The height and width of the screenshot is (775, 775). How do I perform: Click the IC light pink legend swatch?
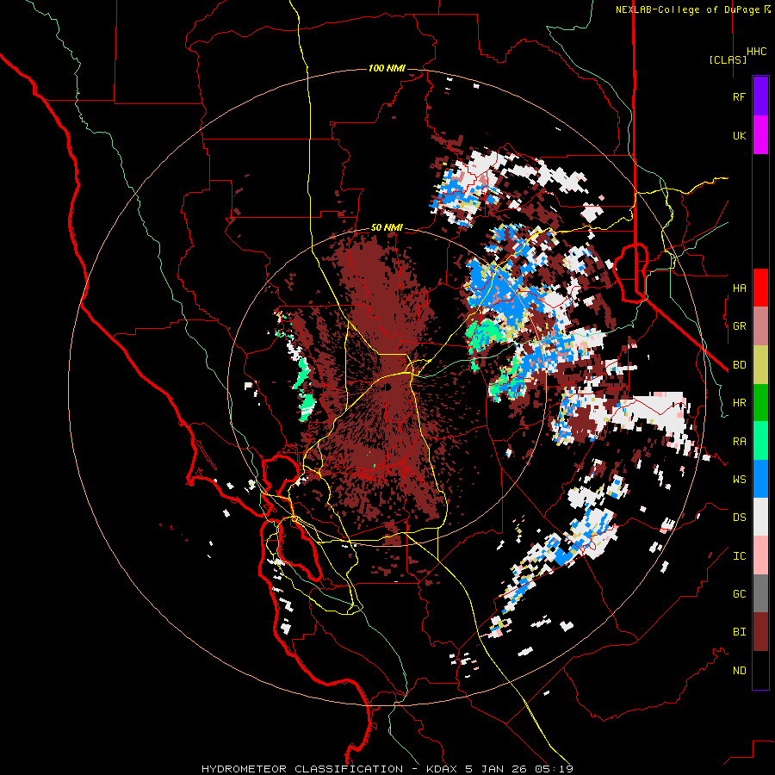760,555
